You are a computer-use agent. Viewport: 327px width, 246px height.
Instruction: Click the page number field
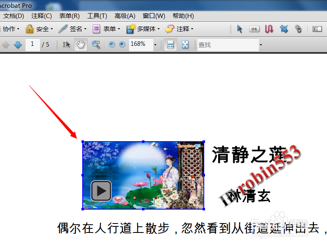[x=32, y=44]
